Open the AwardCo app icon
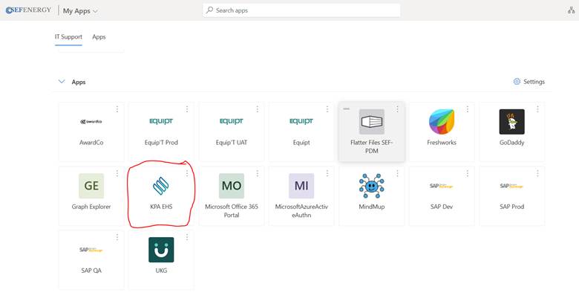 91,122
